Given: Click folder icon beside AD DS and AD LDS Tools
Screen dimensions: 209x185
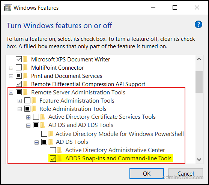Looking at the screenshot, I should (42, 125).
